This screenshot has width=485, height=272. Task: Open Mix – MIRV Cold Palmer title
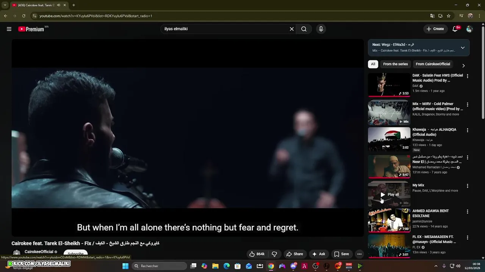coord(438,106)
